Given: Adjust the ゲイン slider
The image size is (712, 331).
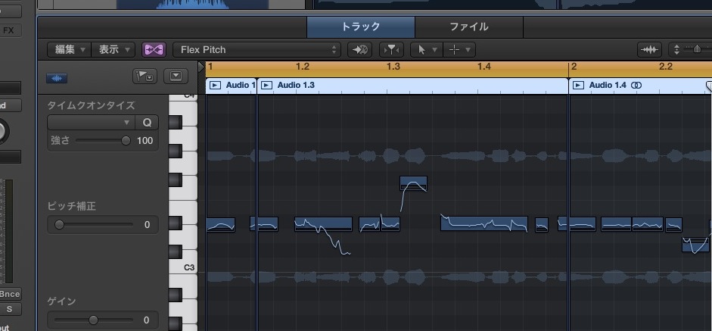Looking at the screenshot, I should 94,320.
